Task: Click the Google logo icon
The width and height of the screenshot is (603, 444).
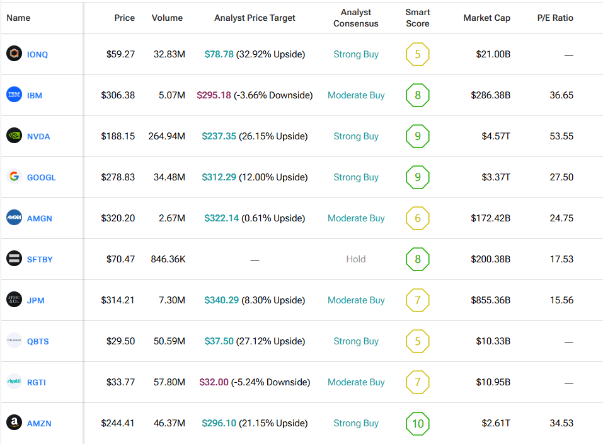Action: (14, 177)
